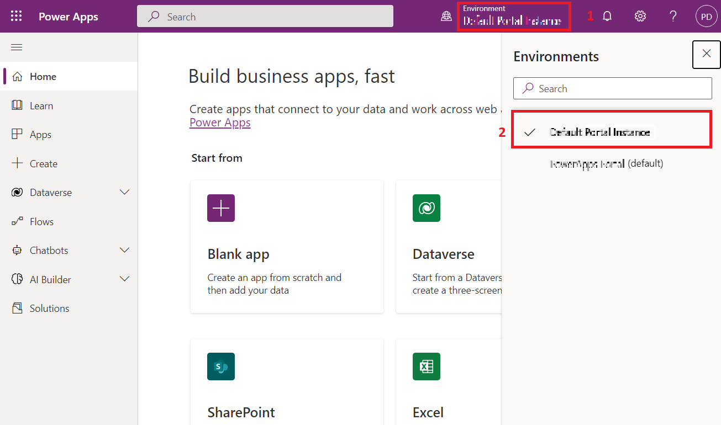Click the green Dataverse card icon
Viewport: 721px width, 425px height.
click(x=427, y=208)
